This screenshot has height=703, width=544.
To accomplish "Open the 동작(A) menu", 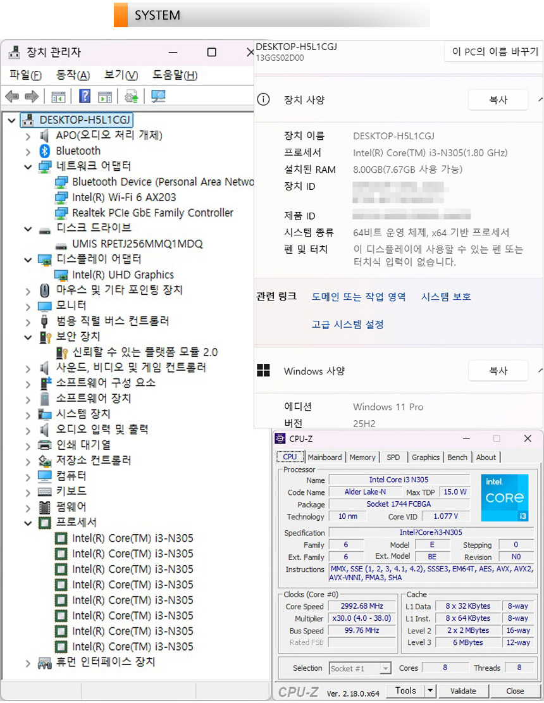I will pyautogui.click(x=73, y=75).
